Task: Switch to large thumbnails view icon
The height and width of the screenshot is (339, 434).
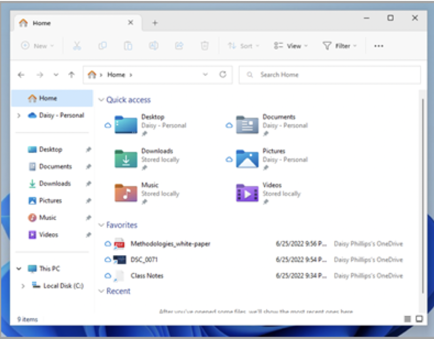Action: pos(419,319)
